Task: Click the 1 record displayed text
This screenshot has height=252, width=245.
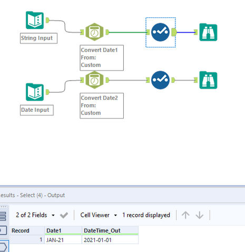Action: click(146, 215)
